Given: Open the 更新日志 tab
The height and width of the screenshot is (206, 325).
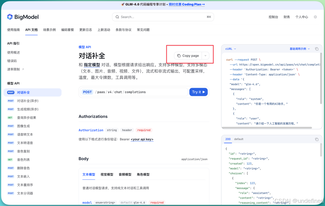Looking at the screenshot, I should point(85,30).
